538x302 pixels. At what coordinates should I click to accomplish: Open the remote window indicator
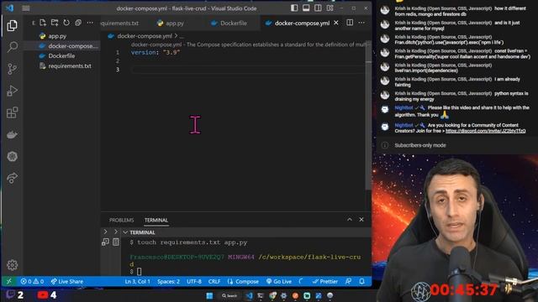(x=9, y=282)
